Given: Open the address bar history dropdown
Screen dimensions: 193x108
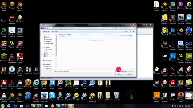Looking at the screenshot, I should (111, 28).
